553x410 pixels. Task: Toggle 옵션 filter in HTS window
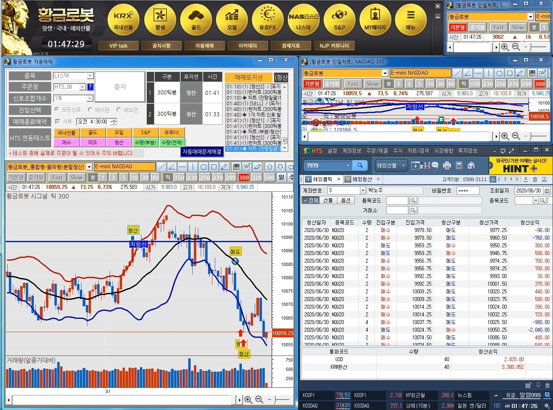(345, 201)
